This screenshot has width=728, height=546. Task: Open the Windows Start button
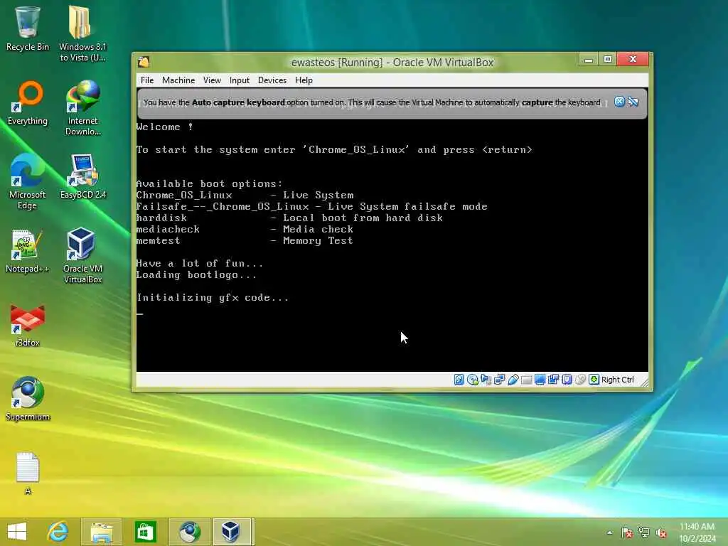pos(17,532)
